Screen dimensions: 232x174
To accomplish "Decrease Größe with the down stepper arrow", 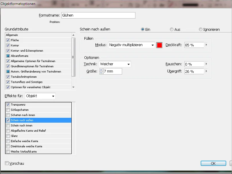I will click(x=101, y=73).
